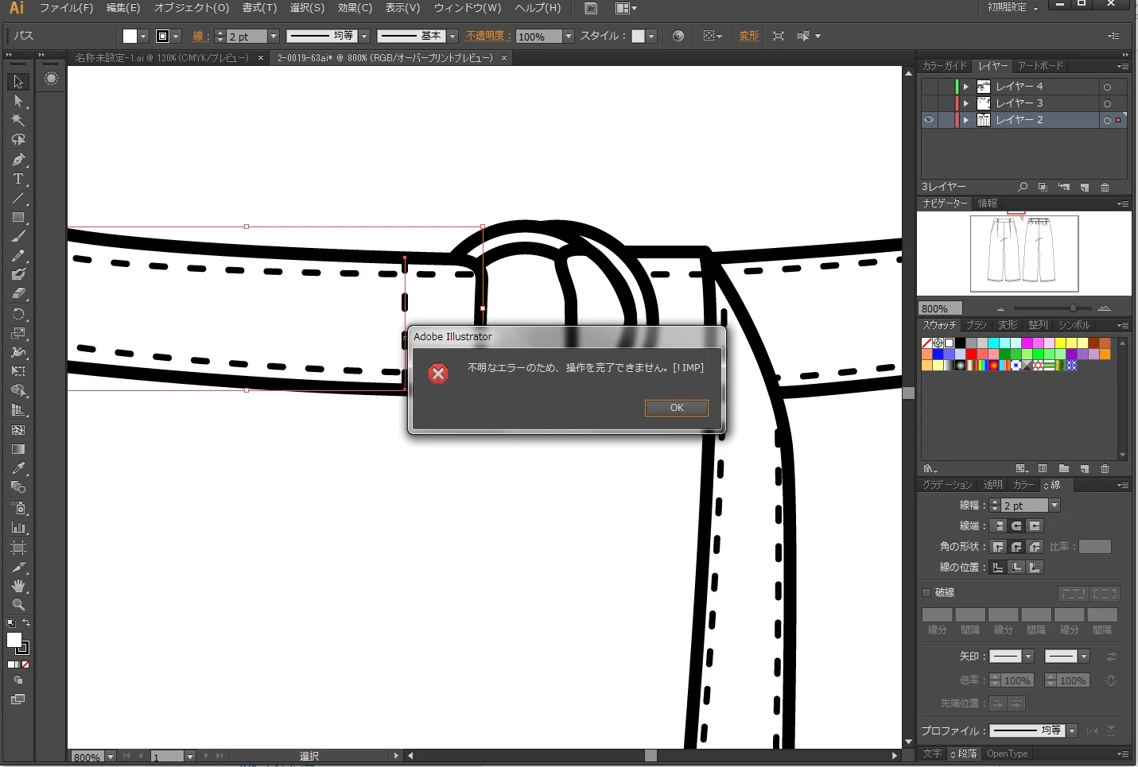Click the Navigator pants thumbnail preview
Screen dimensions: 1138x767
[1024, 254]
